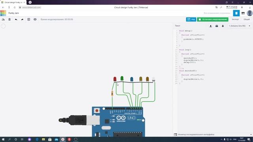
Task: Select the white LED component
Action: point(154,79)
